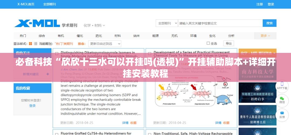Select the 生化 category tab
291x135 pixels.
point(212,36)
